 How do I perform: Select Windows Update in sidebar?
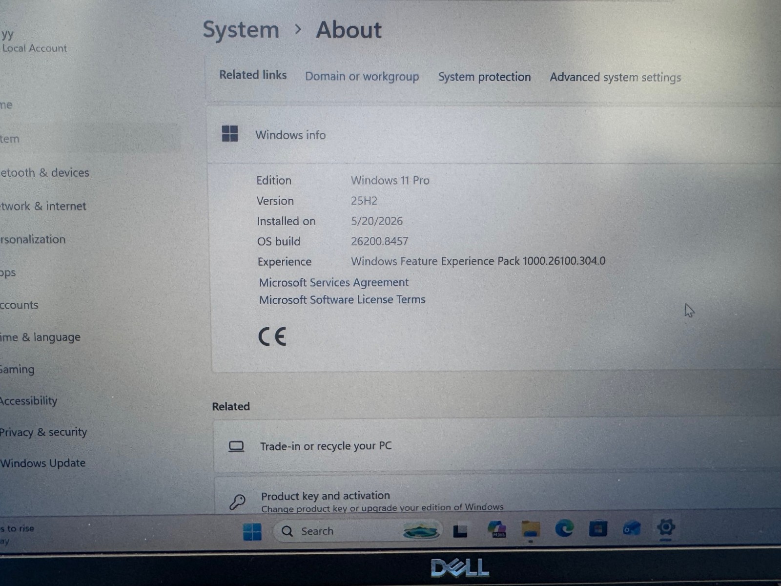(42, 463)
